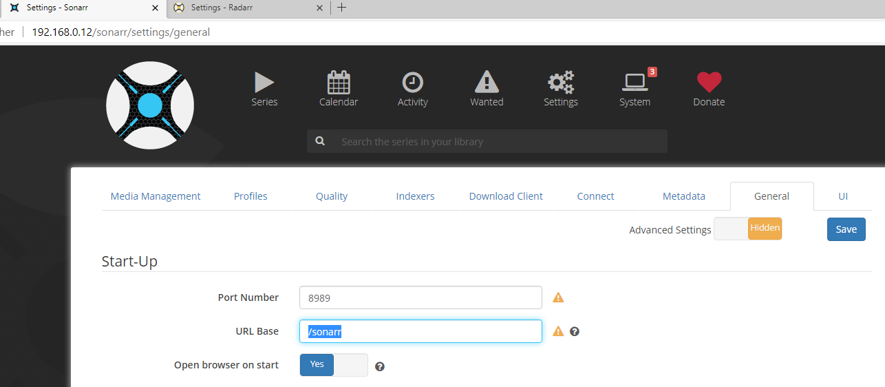This screenshot has width=885, height=387.
Task: Open a new browser tab
Action: click(341, 8)
